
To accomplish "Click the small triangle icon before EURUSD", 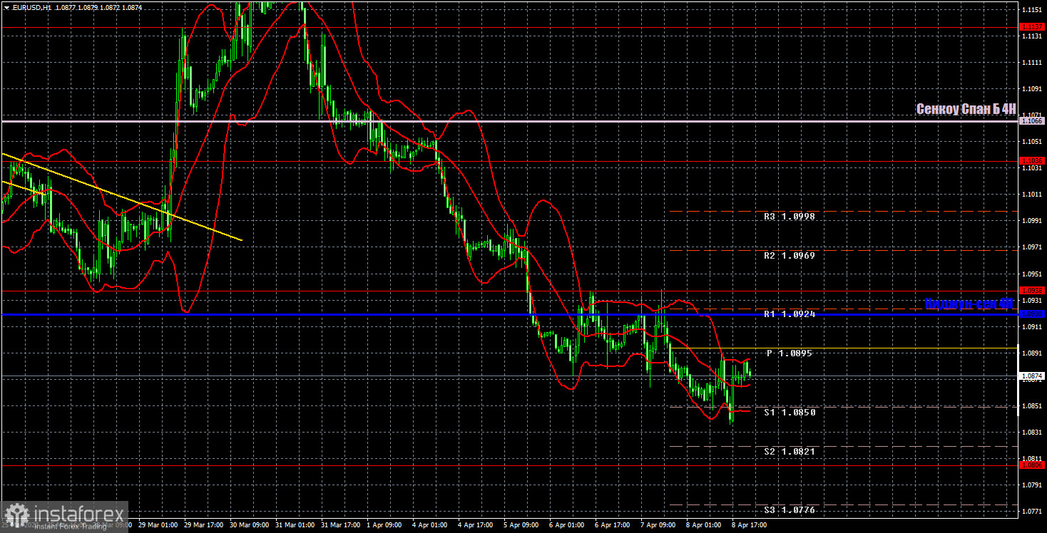I will (x=6, y=6).
